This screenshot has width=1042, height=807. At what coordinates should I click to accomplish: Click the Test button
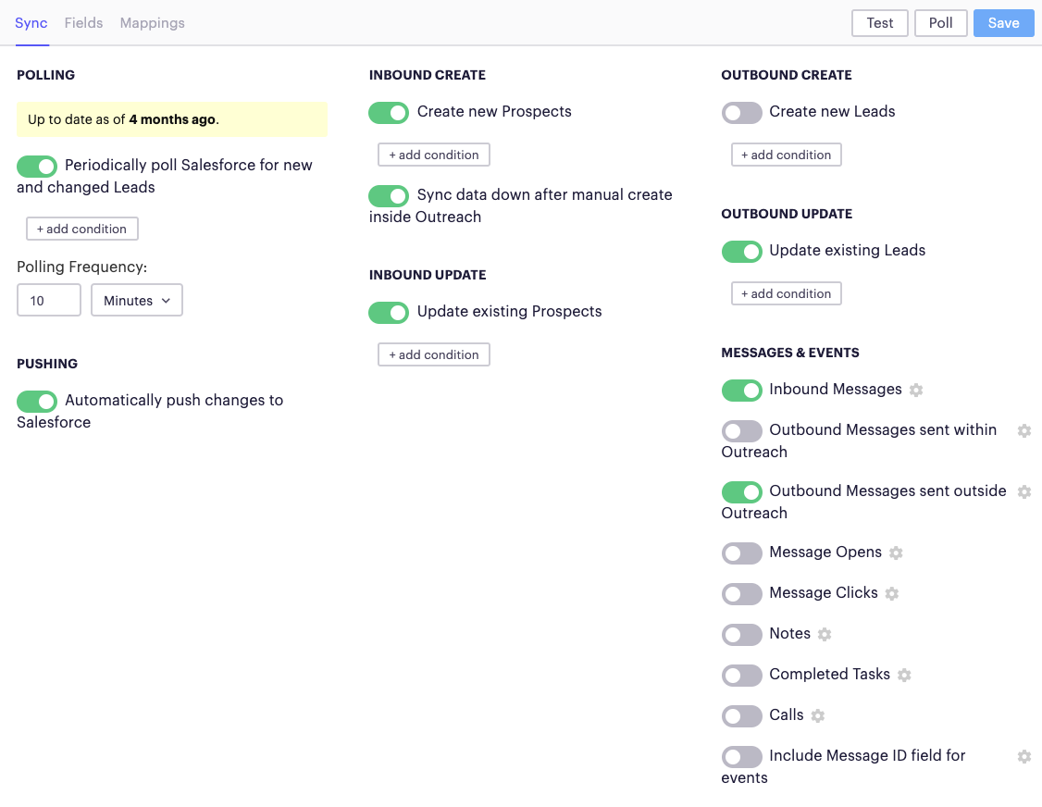click(879, 22)
